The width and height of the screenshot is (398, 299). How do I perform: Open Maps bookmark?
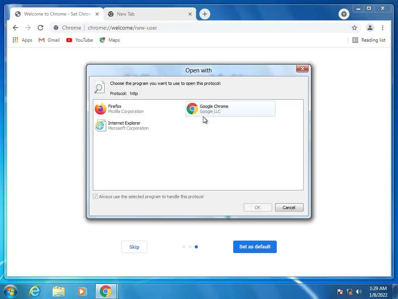[x=110, y=40]
